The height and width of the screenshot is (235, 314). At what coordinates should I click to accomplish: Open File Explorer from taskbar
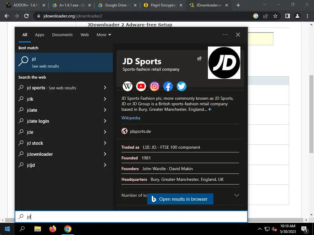point(37,229)
